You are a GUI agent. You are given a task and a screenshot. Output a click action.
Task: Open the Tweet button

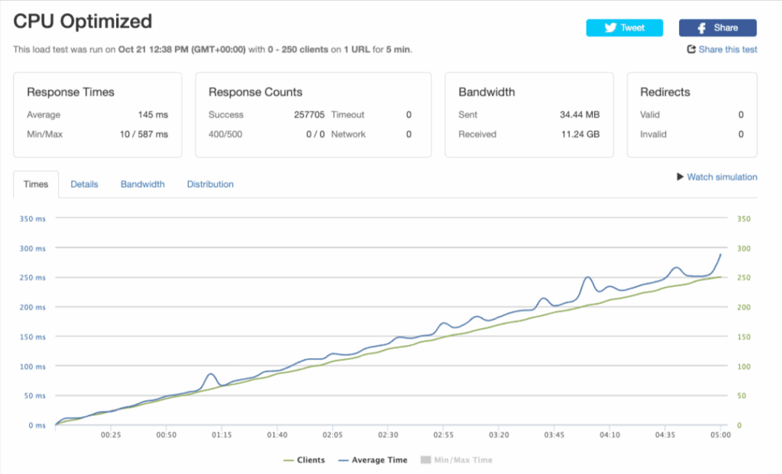point(624,28)
